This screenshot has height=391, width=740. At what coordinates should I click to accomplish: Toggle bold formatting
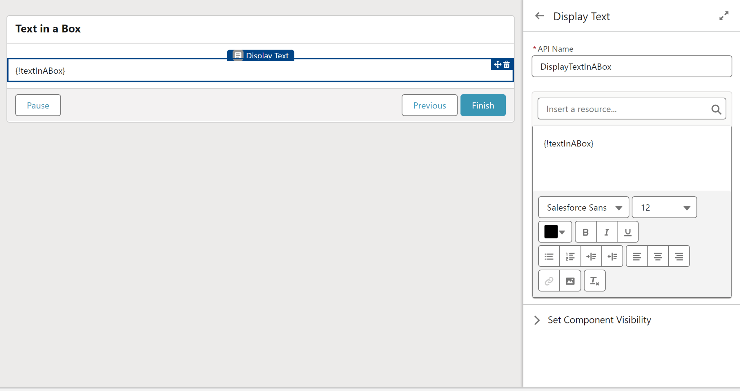pyautogui.click(x=585, y=232)
